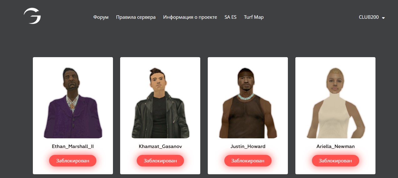
Task: Open the Форум menu link
Action: coord(101,17)
